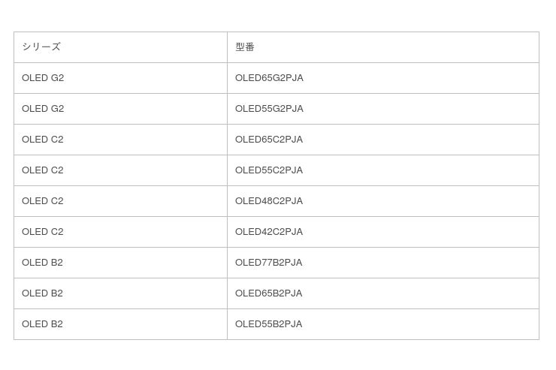Select model number OLED77B2PJA
Screen dimensions: 556x370
click(268, 263)
